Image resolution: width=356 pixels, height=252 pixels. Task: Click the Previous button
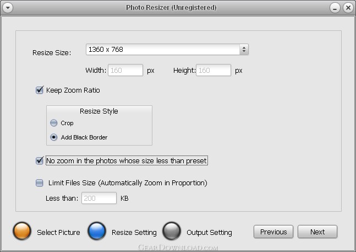tap(273, 232)
